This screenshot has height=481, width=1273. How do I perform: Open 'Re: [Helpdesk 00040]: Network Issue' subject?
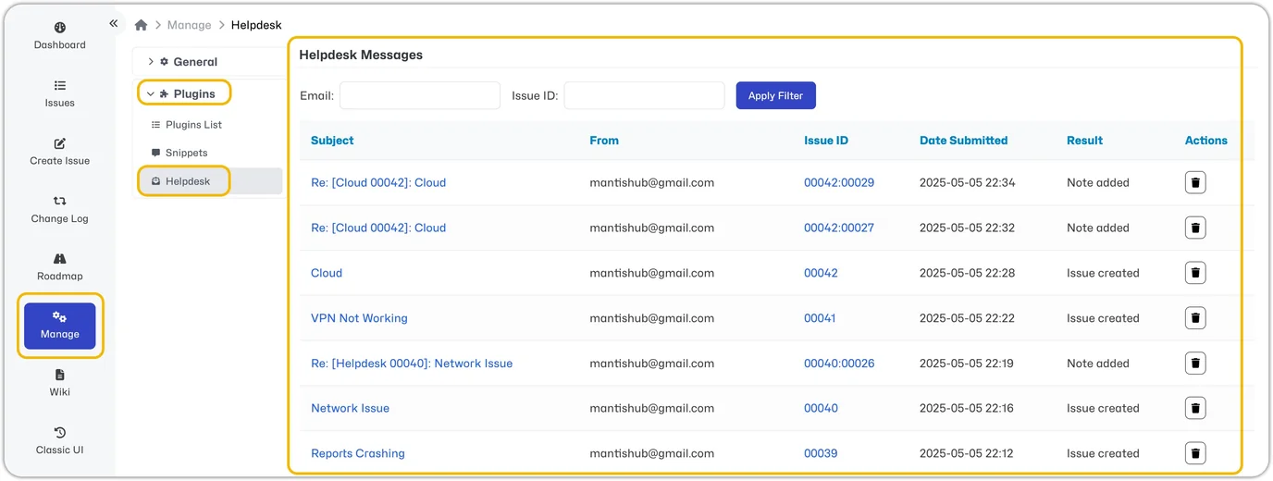point(412,364)
